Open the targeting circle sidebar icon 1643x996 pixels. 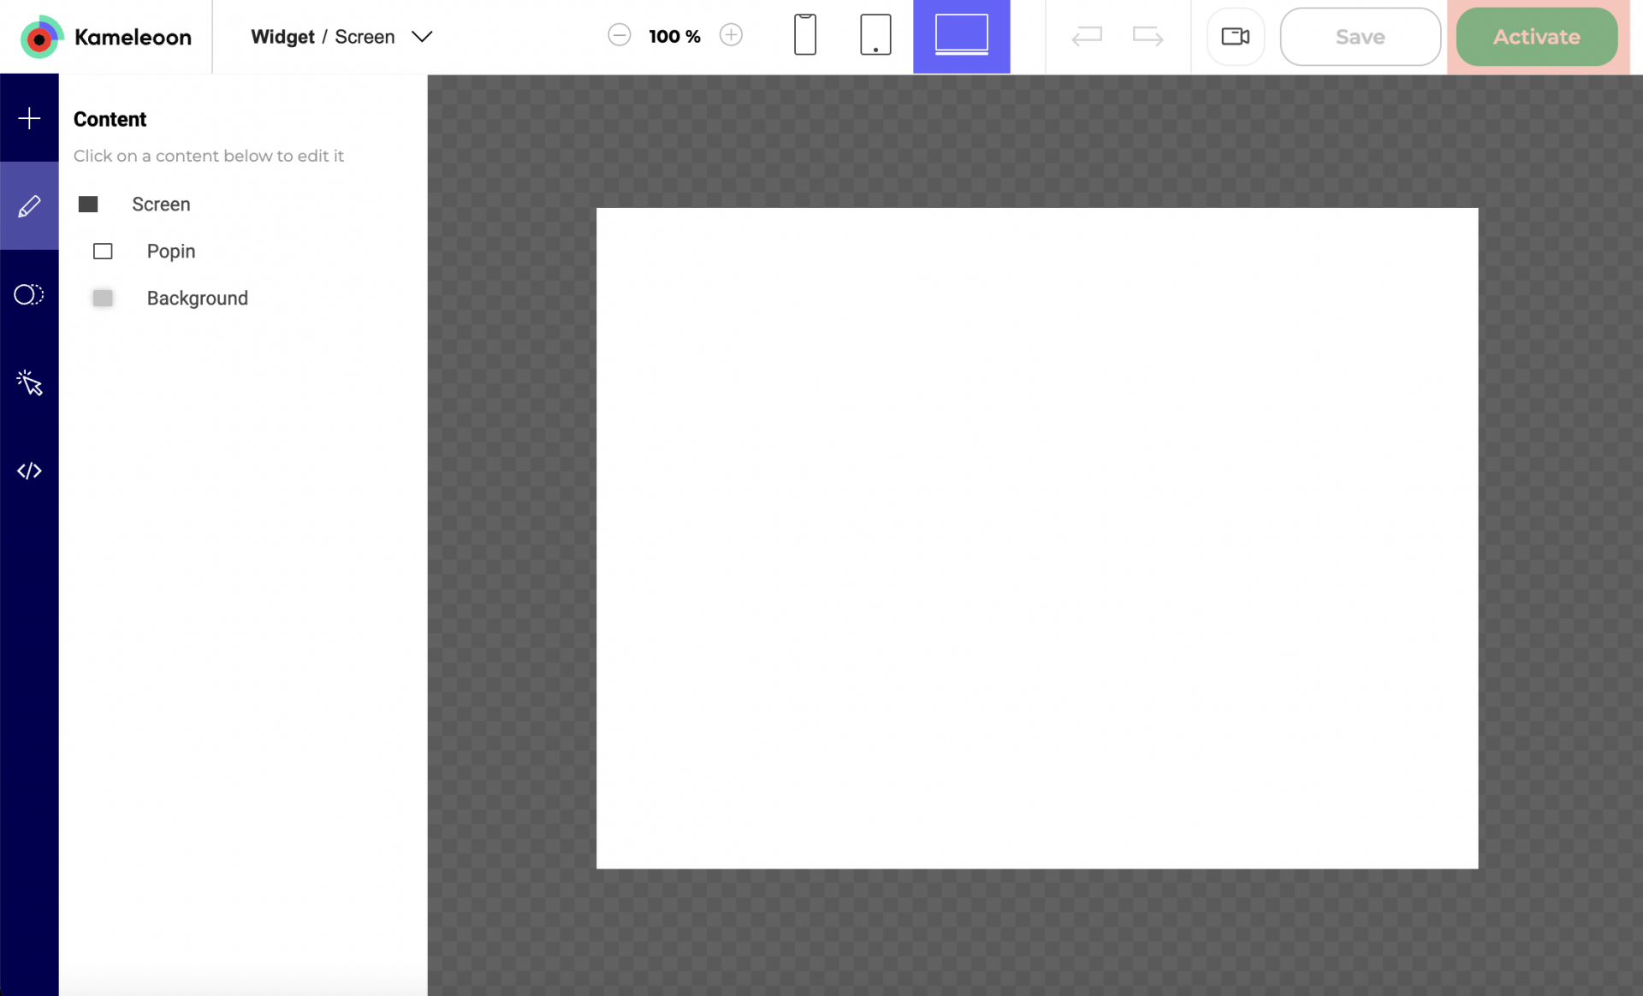coord(29,294)
